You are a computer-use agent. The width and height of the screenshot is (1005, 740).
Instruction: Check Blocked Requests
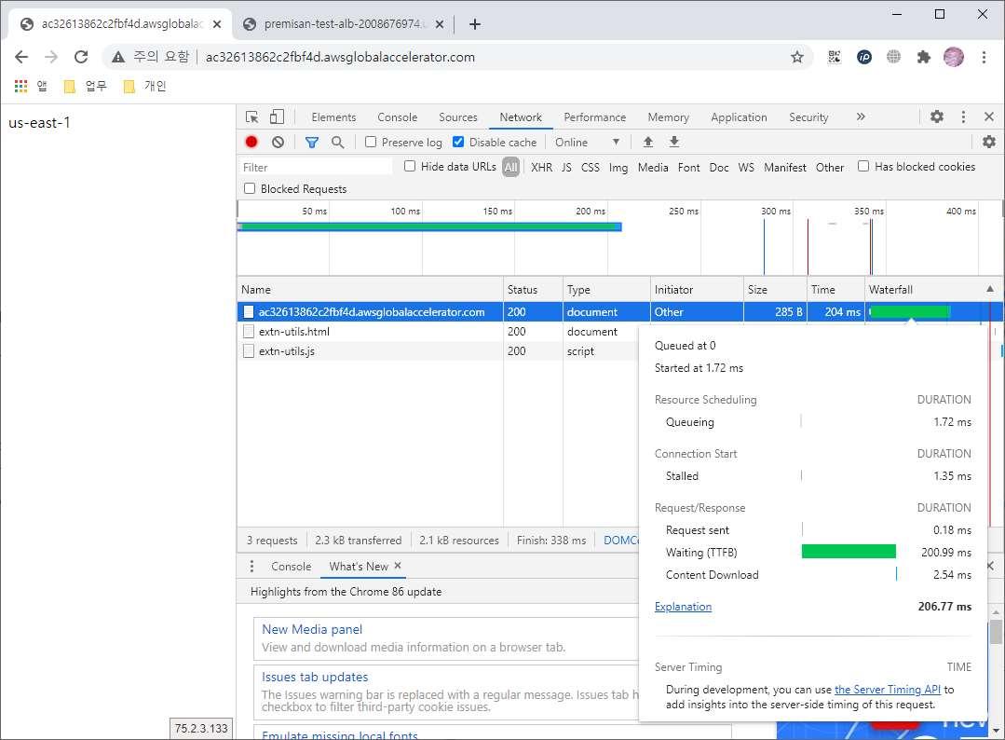coord(250,188)
